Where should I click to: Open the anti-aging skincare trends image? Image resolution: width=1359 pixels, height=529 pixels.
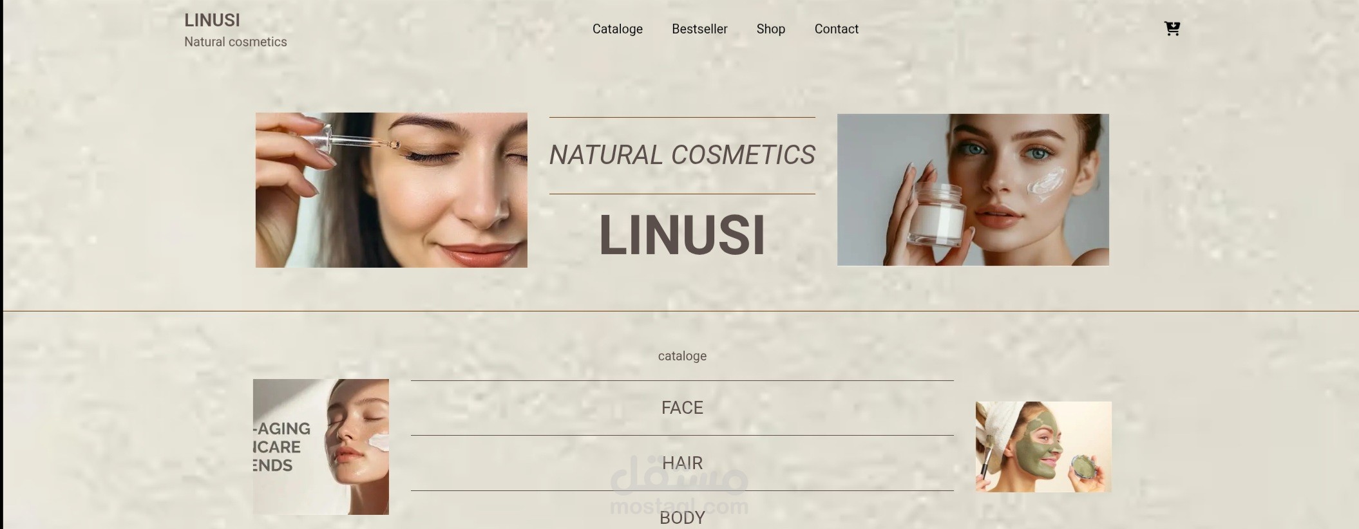click(x=321, y=447)
